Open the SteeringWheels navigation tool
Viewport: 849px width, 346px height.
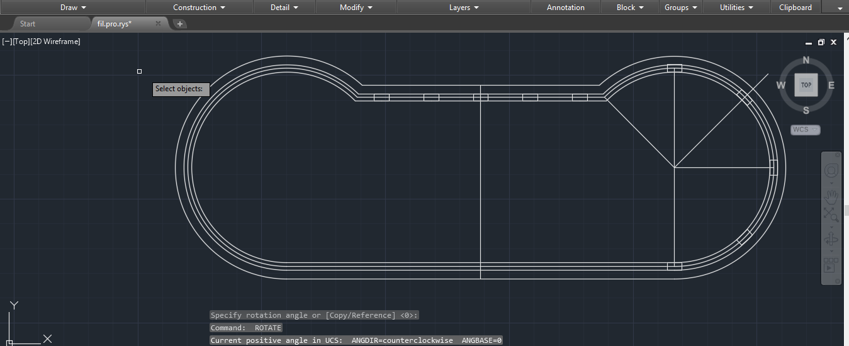pos(831,171)
